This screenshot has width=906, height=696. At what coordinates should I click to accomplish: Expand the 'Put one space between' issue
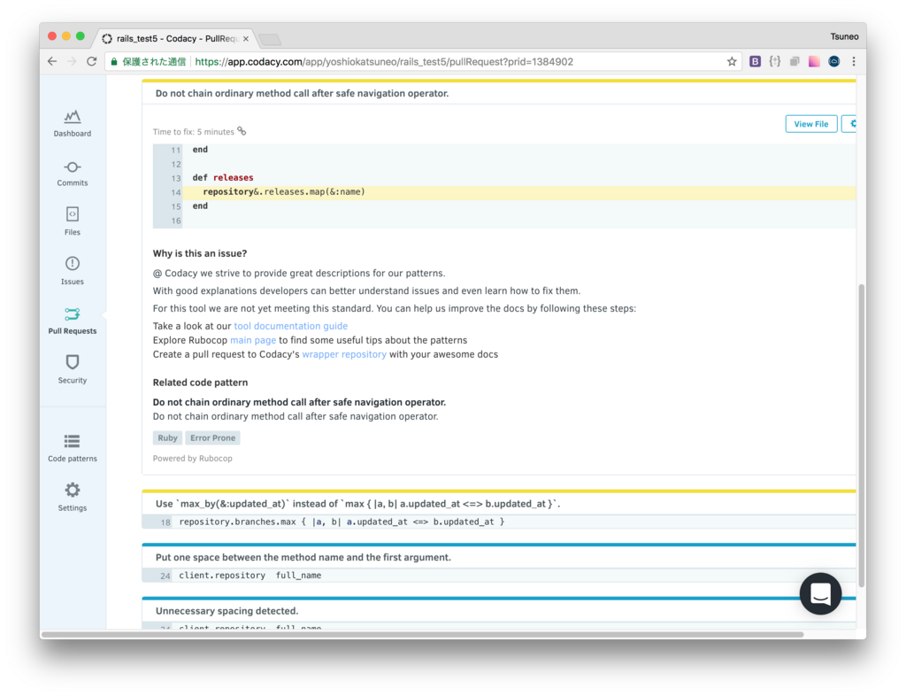[x=499, y=557]
